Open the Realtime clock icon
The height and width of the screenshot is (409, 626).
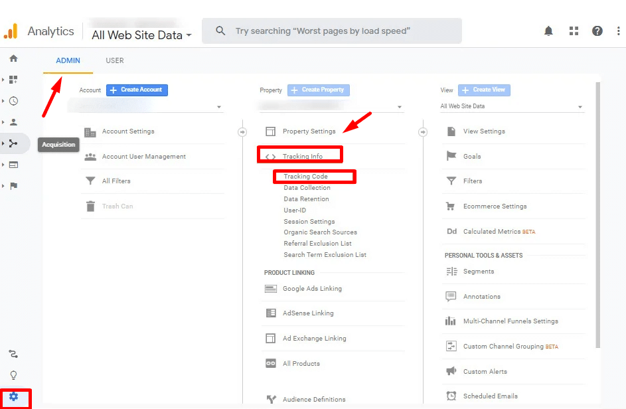[13, 100]
